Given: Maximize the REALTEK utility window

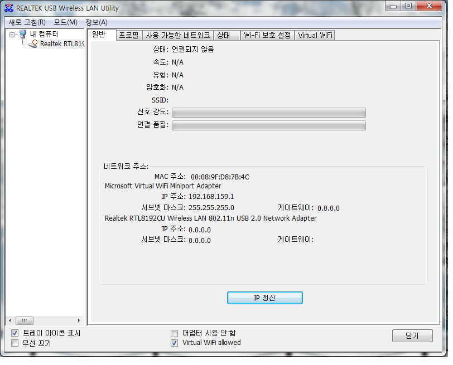Looking at the screenshot, I should (x=408, y=6).
